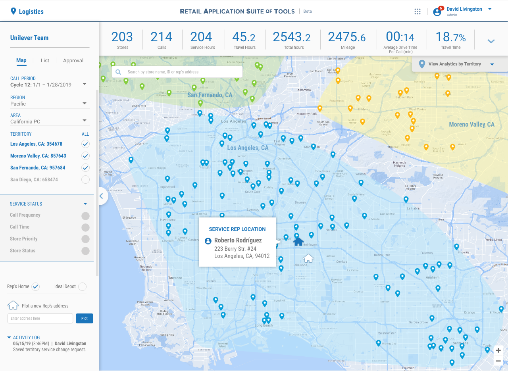Click the 214 Calls statistic
This screenshot has height=371, width=508.
[x=162, y=40]
